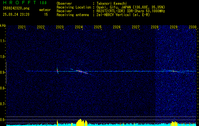Click the 2326 time marker
The width and height of the screenshot is (199, 126).
[117, 27]
